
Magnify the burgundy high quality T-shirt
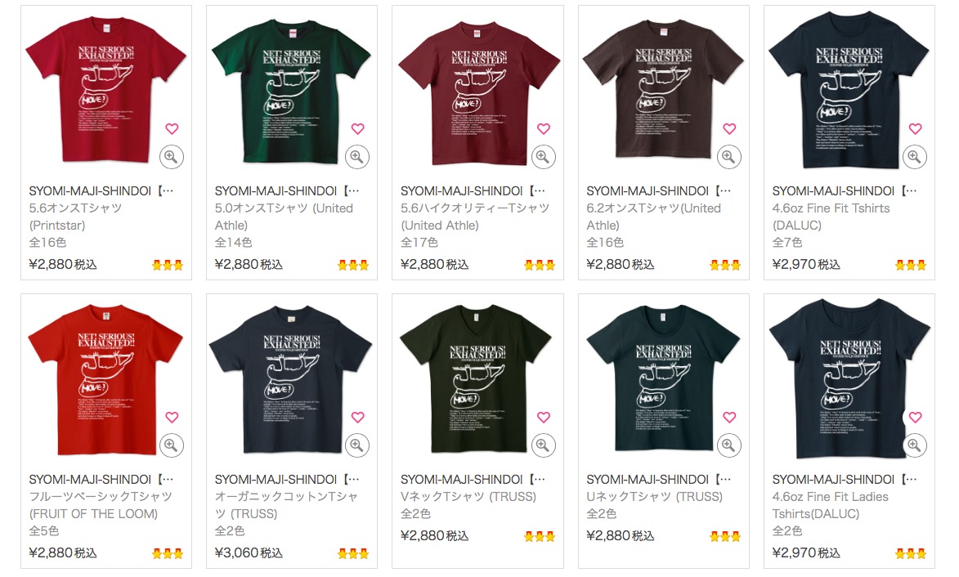(x=543, y=157)
